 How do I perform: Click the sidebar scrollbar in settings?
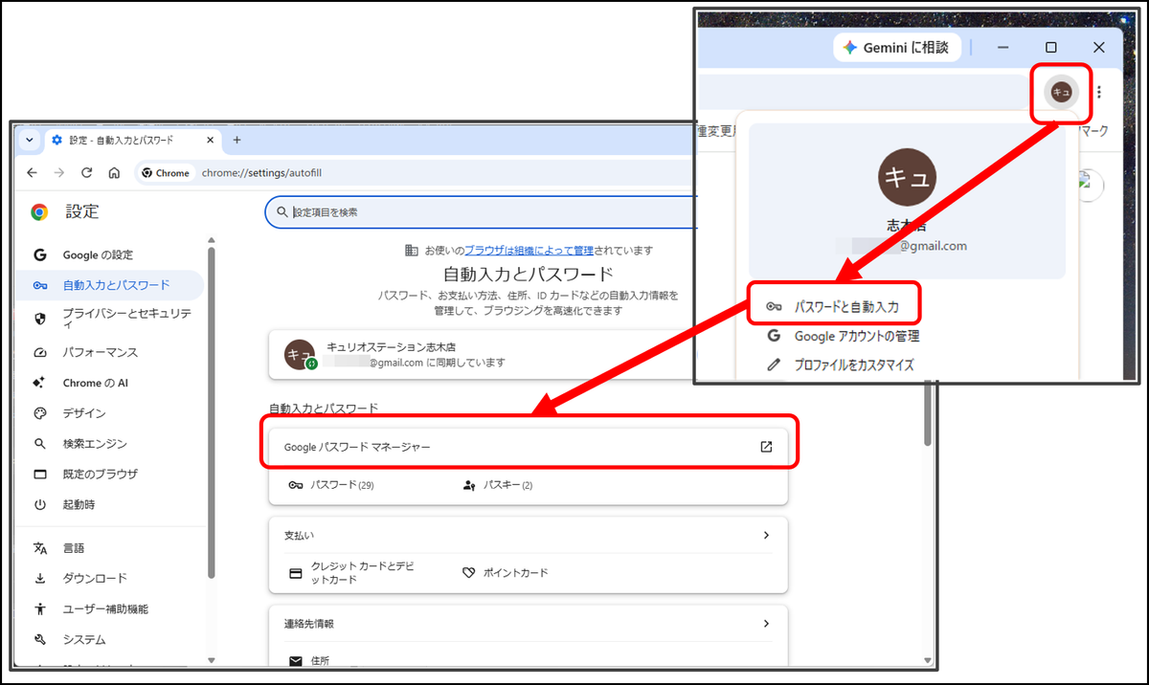pos(212,411)
